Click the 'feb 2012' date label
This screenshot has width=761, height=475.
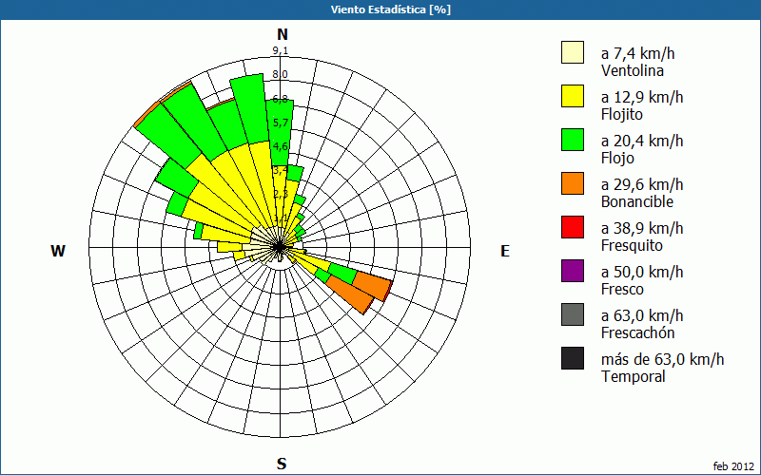(x=733, y=466)
